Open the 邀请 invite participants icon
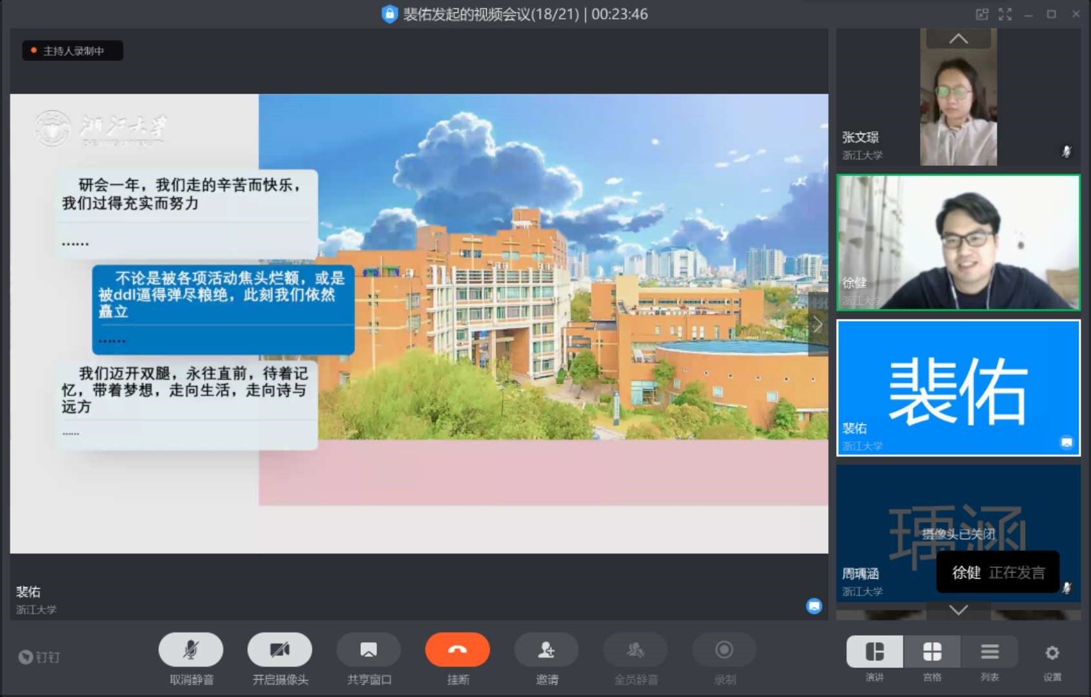This screenshot has height=697, width=1091. pos(546,650)
